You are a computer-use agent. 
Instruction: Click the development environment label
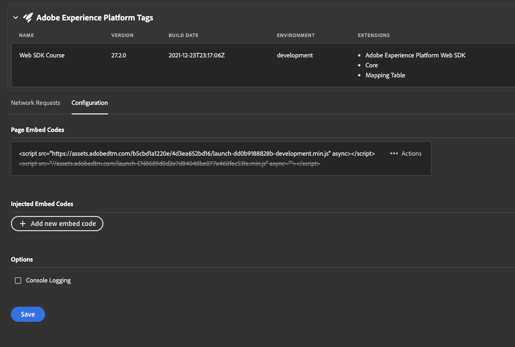coord(294,55)
